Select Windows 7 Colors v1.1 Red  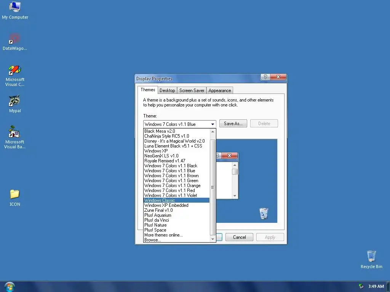tap(177, 191)
